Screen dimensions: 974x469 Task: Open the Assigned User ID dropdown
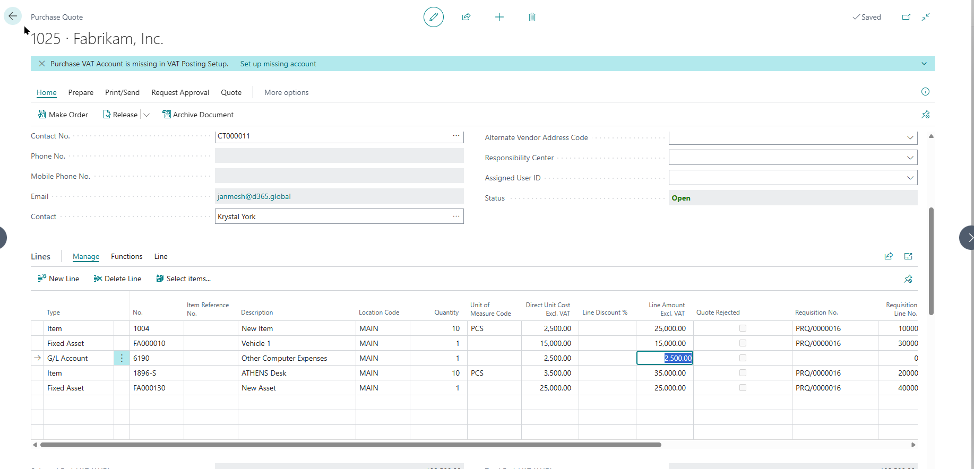(x=910, y=178)
